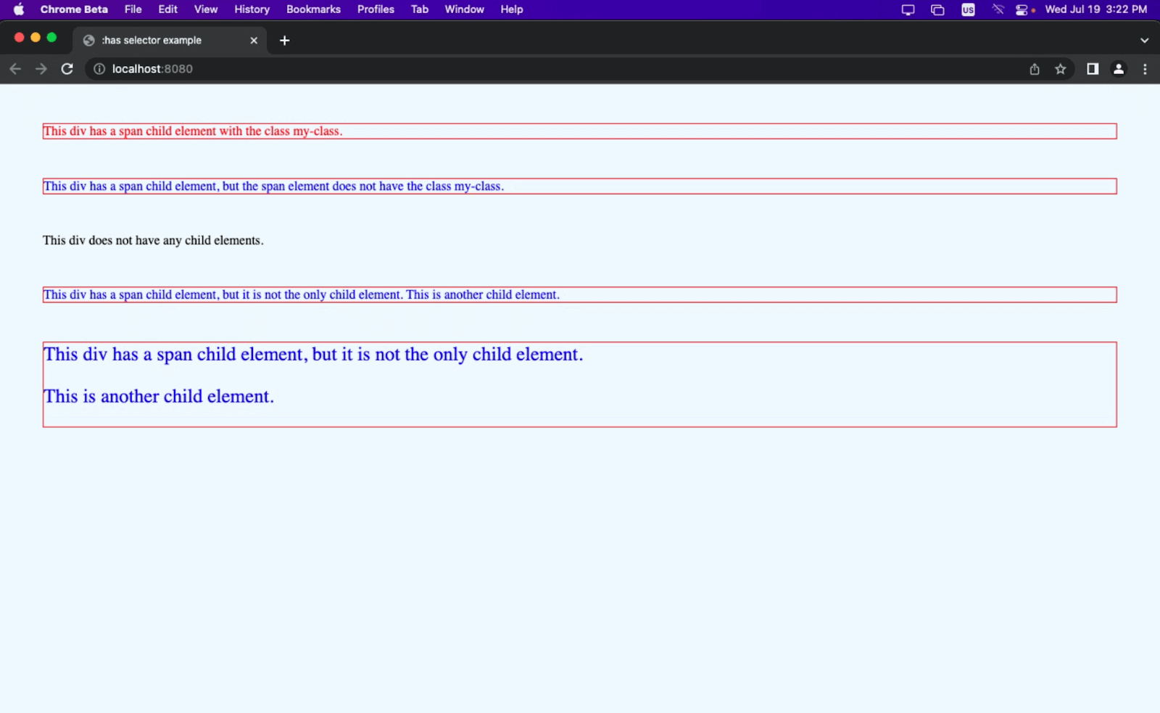Open Chrome's side panel
1160x713 pixels.
[x=1092, y=69]
